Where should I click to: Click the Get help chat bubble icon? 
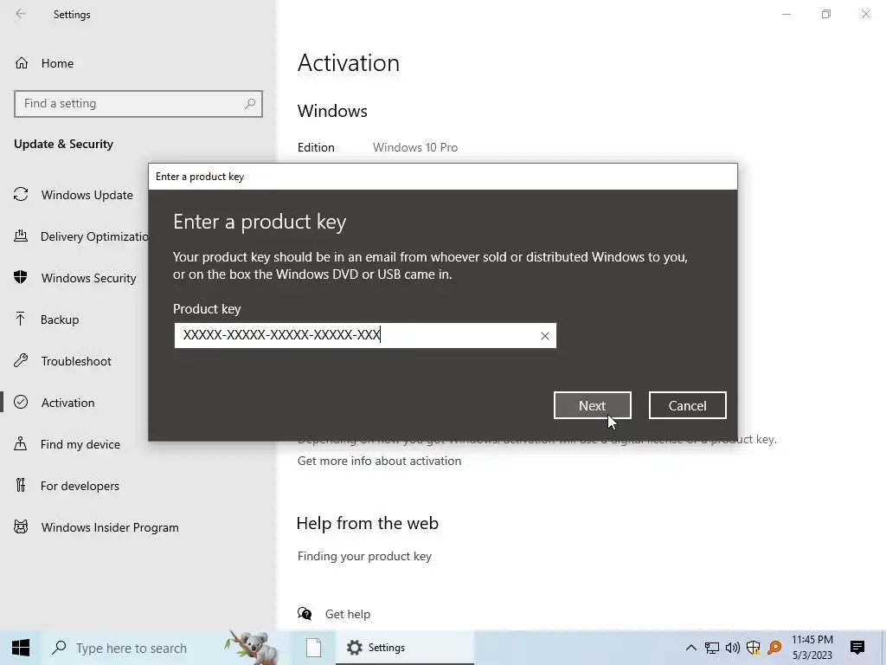pos(305,614)
